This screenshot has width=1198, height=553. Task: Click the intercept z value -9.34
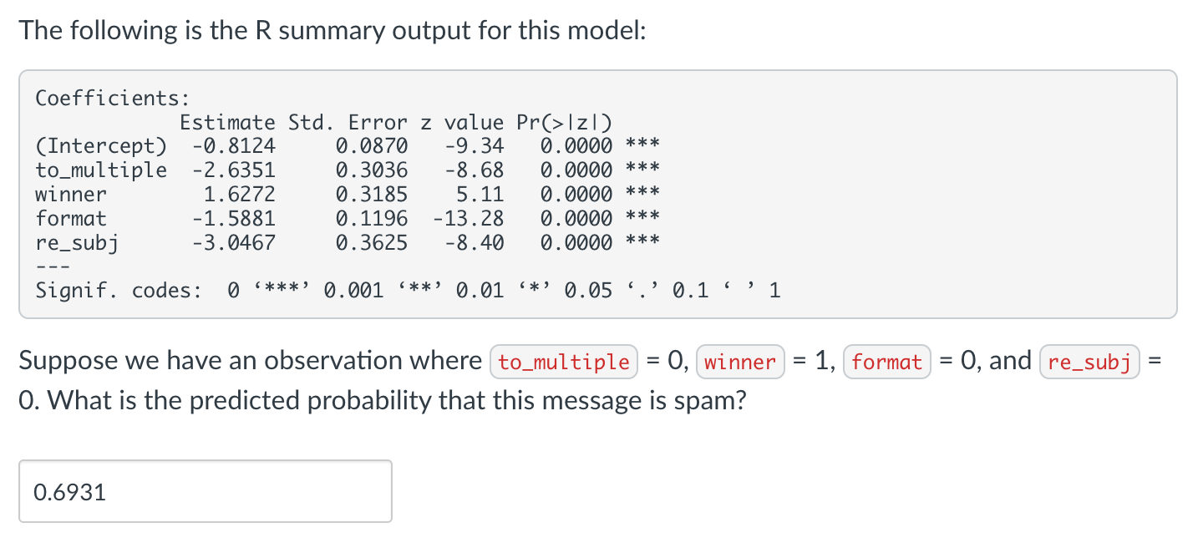point(473,145)
